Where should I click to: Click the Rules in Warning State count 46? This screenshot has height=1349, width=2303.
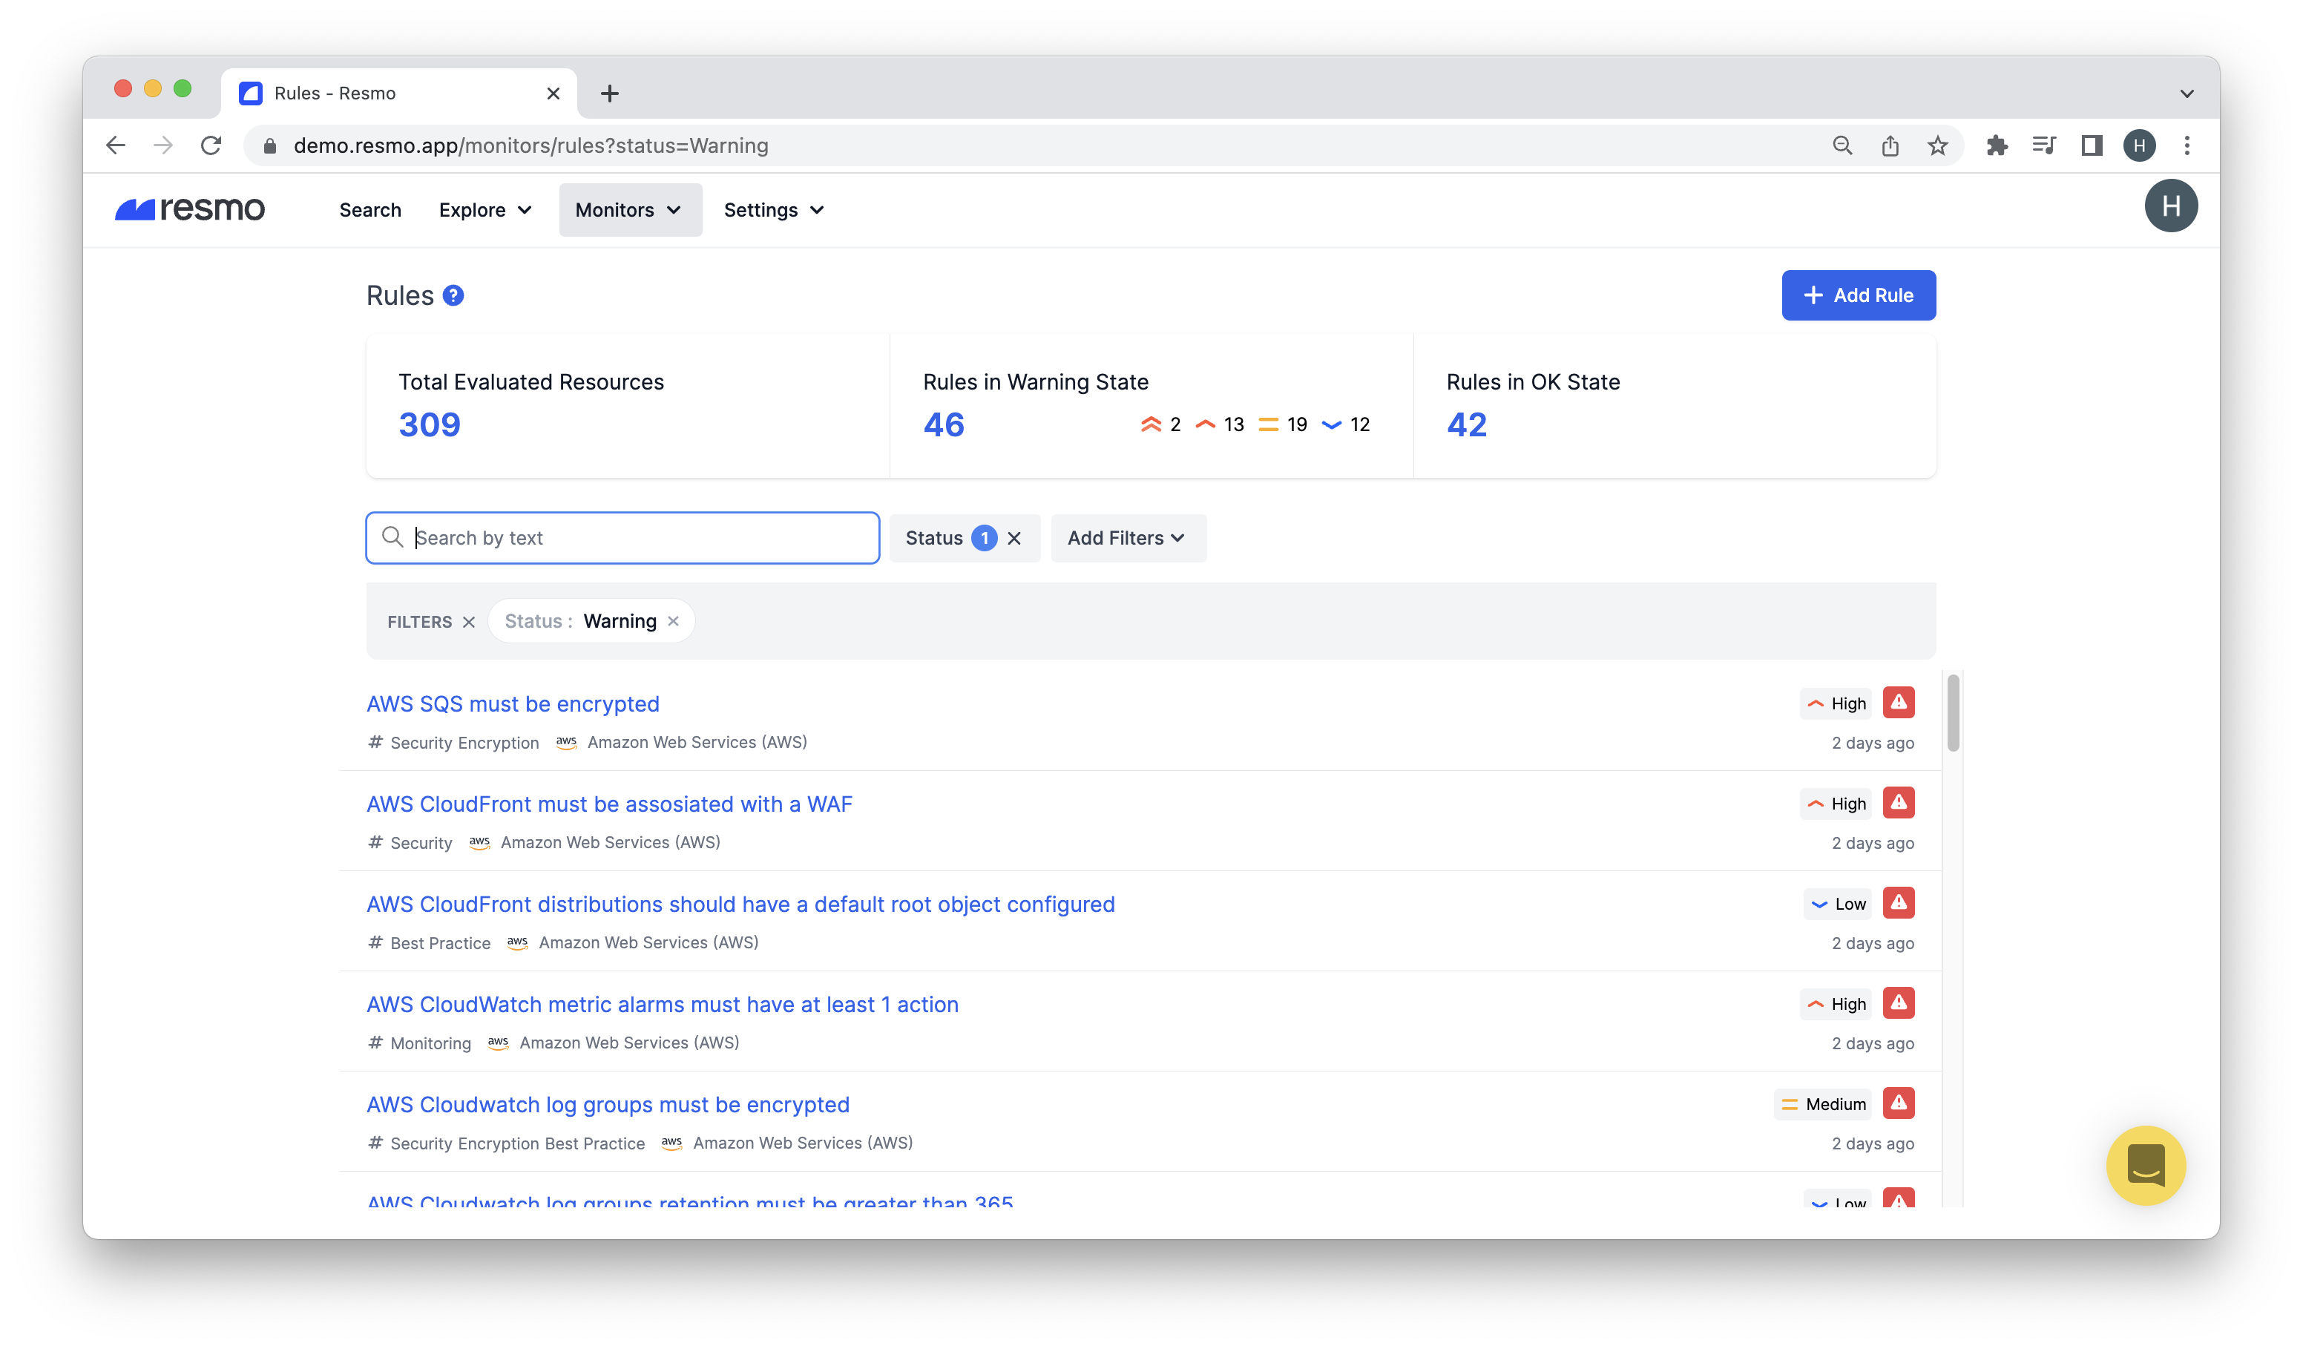pos(944,424)
